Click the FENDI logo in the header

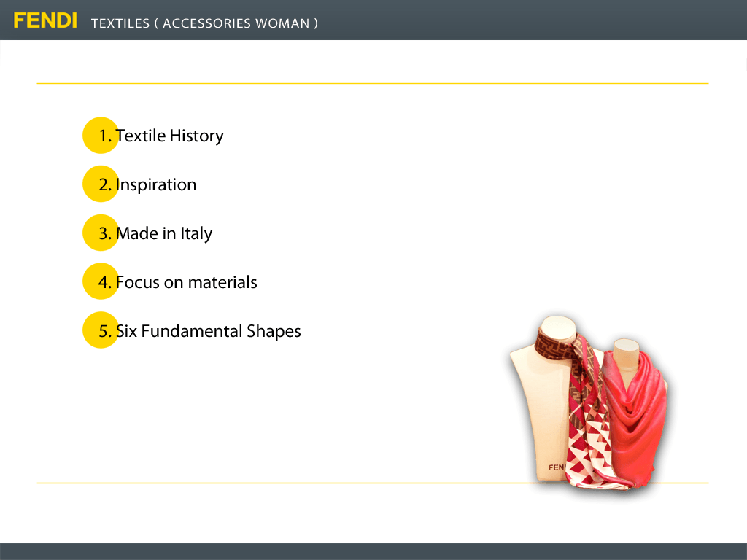(x=45, y=21)
